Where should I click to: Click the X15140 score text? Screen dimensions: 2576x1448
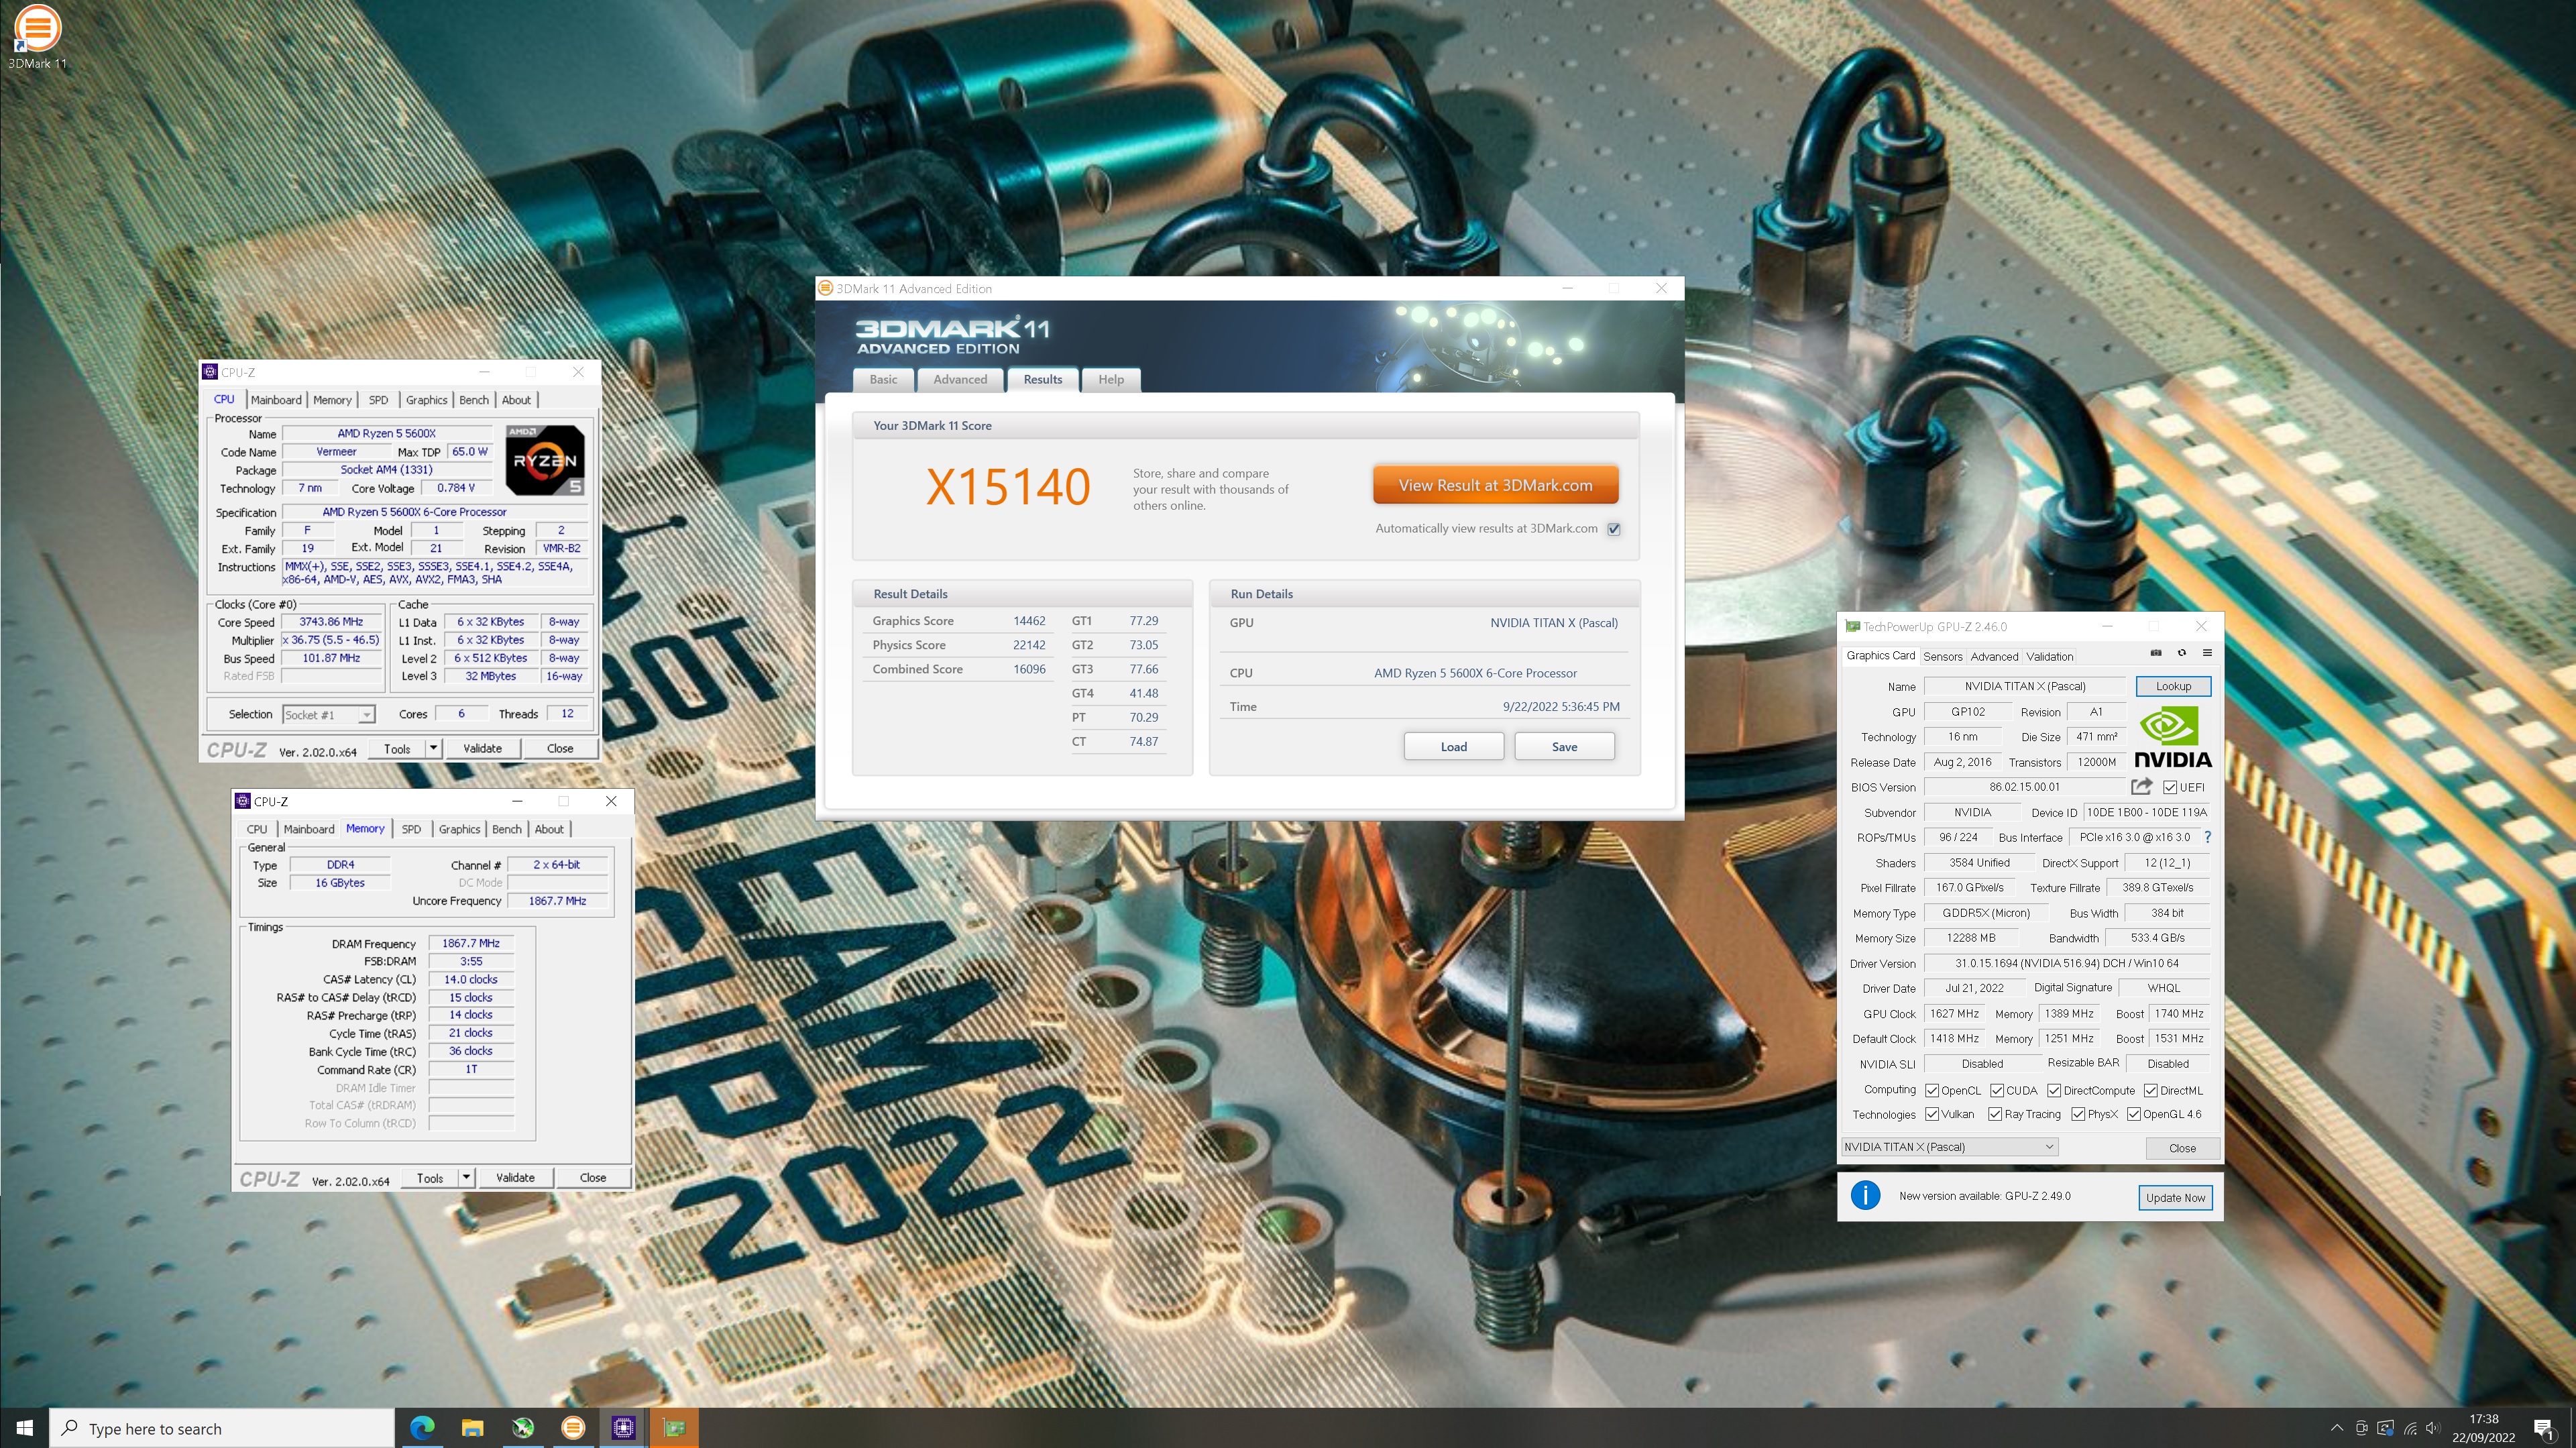[x=1007, y=487]
